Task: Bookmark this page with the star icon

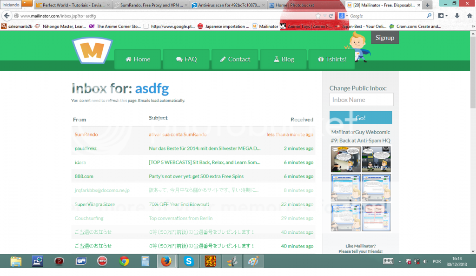Action: coord(318,16)
